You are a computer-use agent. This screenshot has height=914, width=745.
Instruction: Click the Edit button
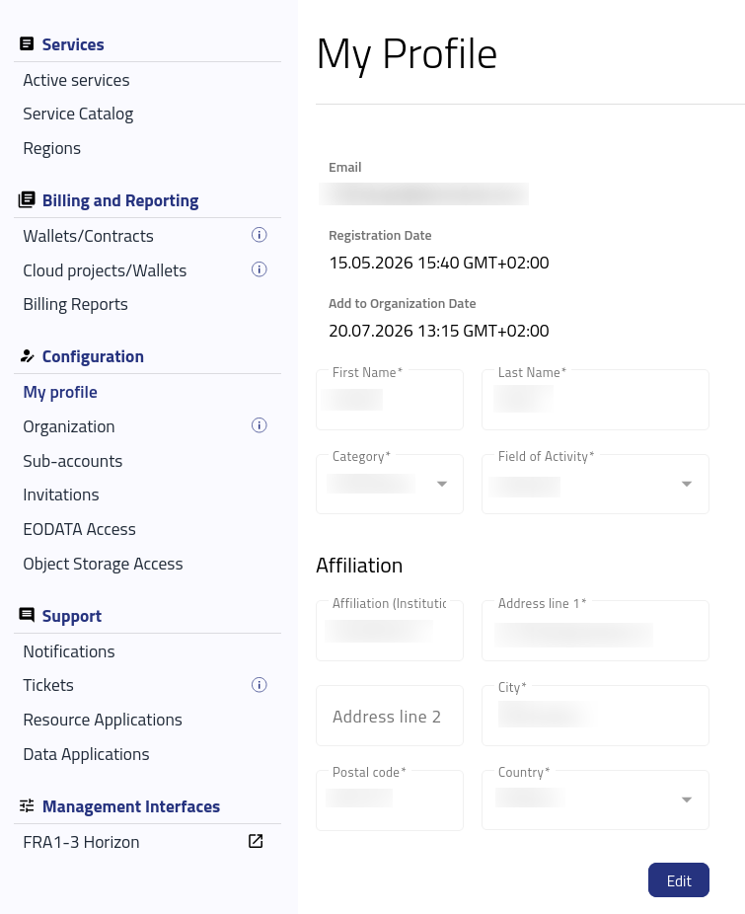pyautogui.click(x=679, y=880)
